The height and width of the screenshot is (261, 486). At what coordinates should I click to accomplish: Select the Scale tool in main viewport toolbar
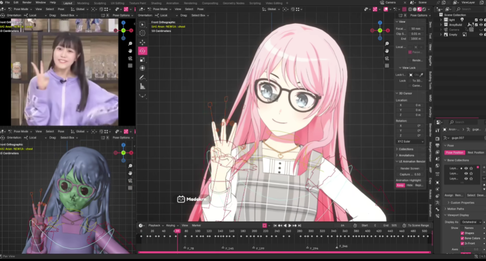(142, 59)
